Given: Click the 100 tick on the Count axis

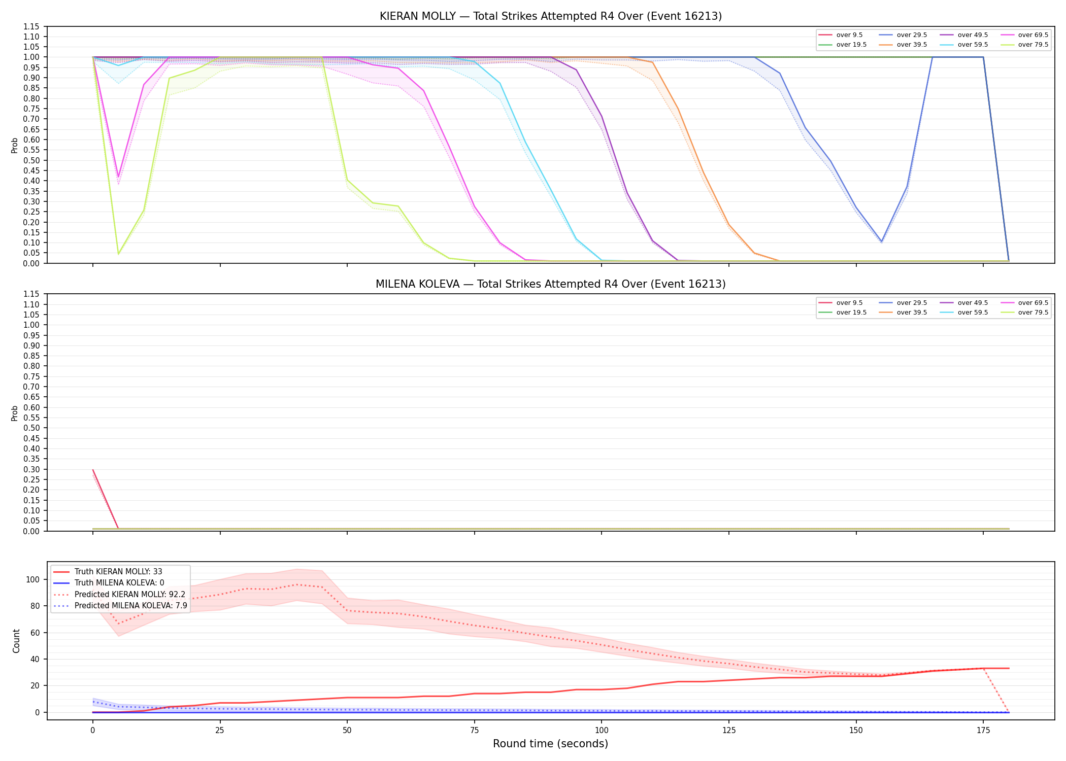Looking at the screenshot, I should (34, 579).
